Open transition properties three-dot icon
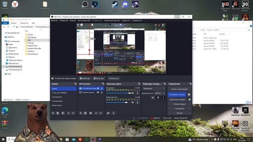253x142 pixels. pyautogui.click(x=163, y=97)
